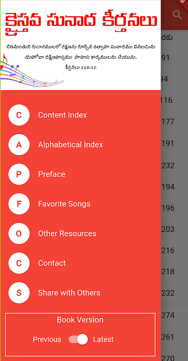Click the A circle for Alphabetical Index
The height and width of the screenshot is (361, 188).
pyautogui.click(x=19, y=144)
